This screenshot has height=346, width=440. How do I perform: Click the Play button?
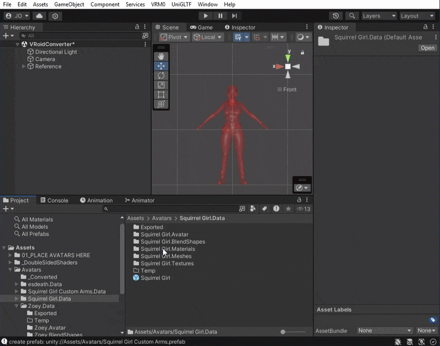[x=206, y=16]
